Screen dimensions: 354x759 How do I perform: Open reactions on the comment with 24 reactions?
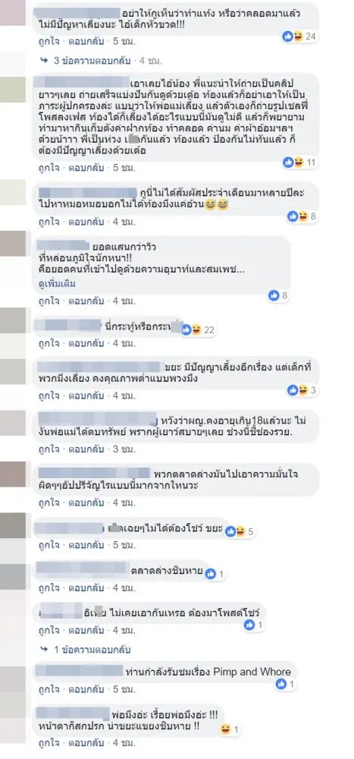click(x=299, y=36)
